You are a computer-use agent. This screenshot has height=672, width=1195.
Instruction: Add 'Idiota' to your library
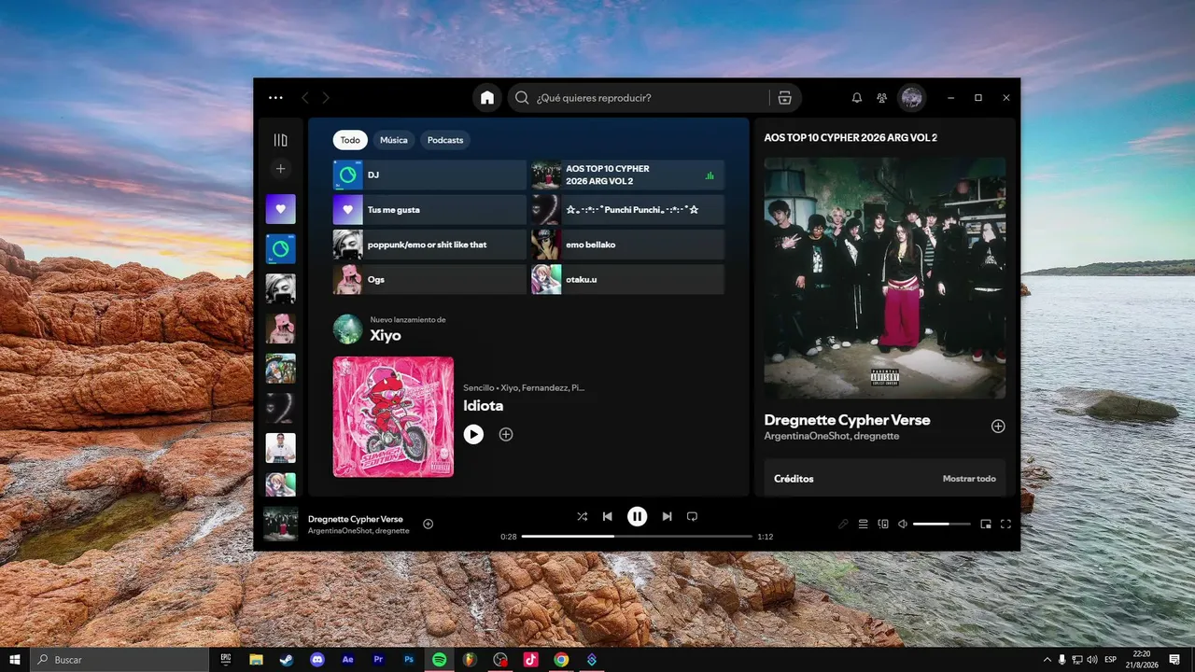(506, 434)
